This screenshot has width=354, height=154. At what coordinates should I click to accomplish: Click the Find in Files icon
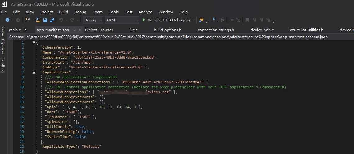click(201, 20)
